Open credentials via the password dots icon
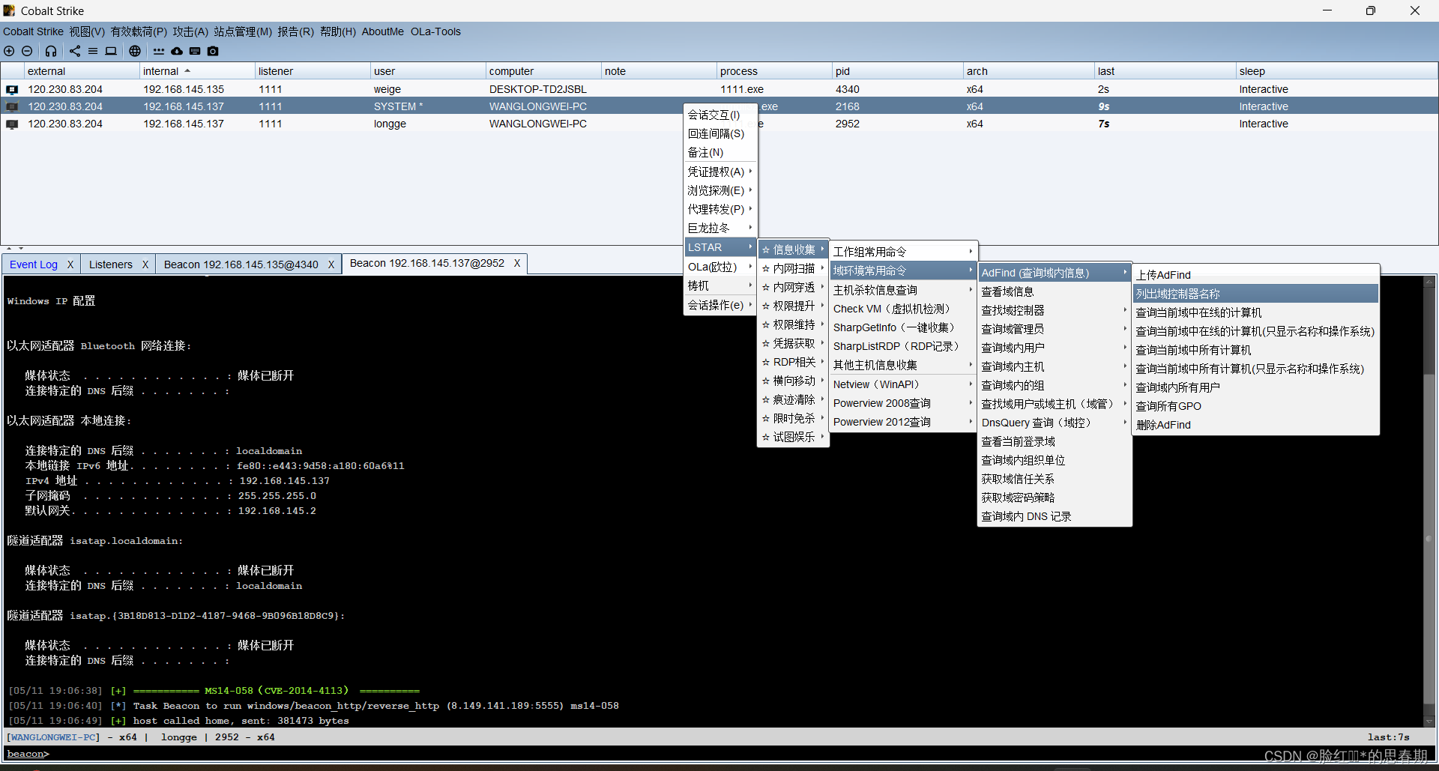This screenshot has width=1439, height=771. click(159, 51)
